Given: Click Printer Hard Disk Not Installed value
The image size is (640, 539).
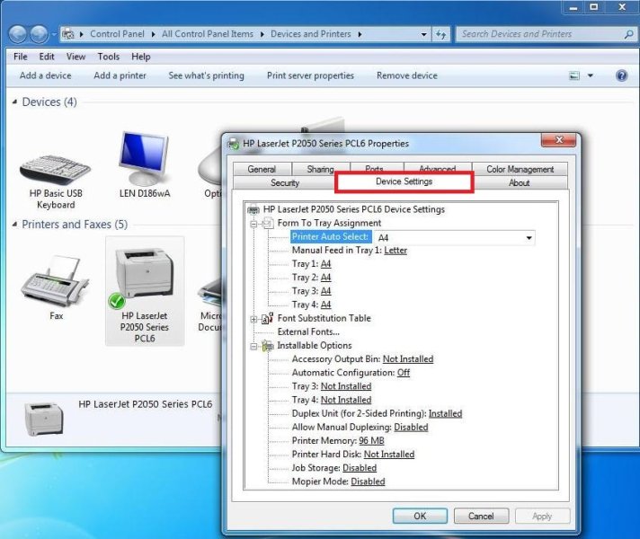Looking at the screenshot, I should (389, 455).
